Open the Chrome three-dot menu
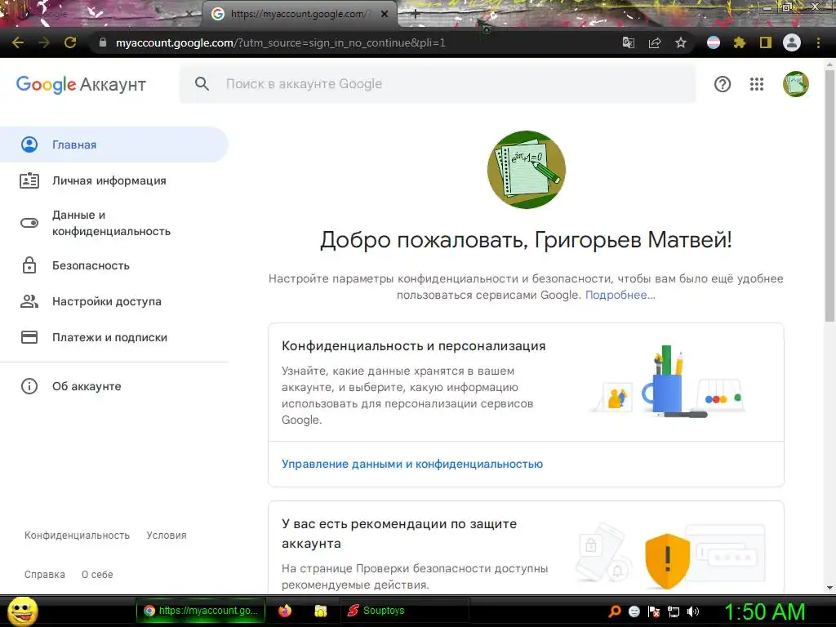Screen dimensions: 836x627 [x=818, y=42]
